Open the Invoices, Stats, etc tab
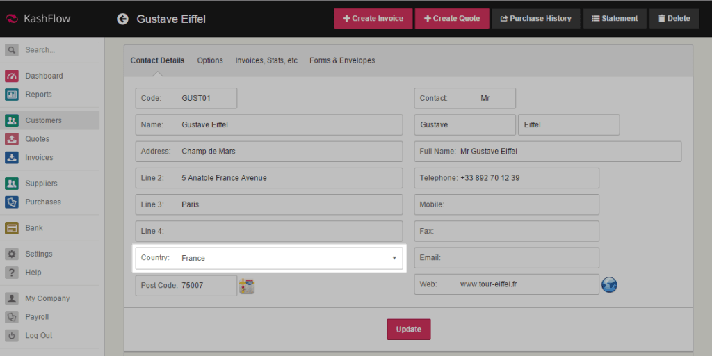The height and width of the screenshot is (356, 712). 266,60
